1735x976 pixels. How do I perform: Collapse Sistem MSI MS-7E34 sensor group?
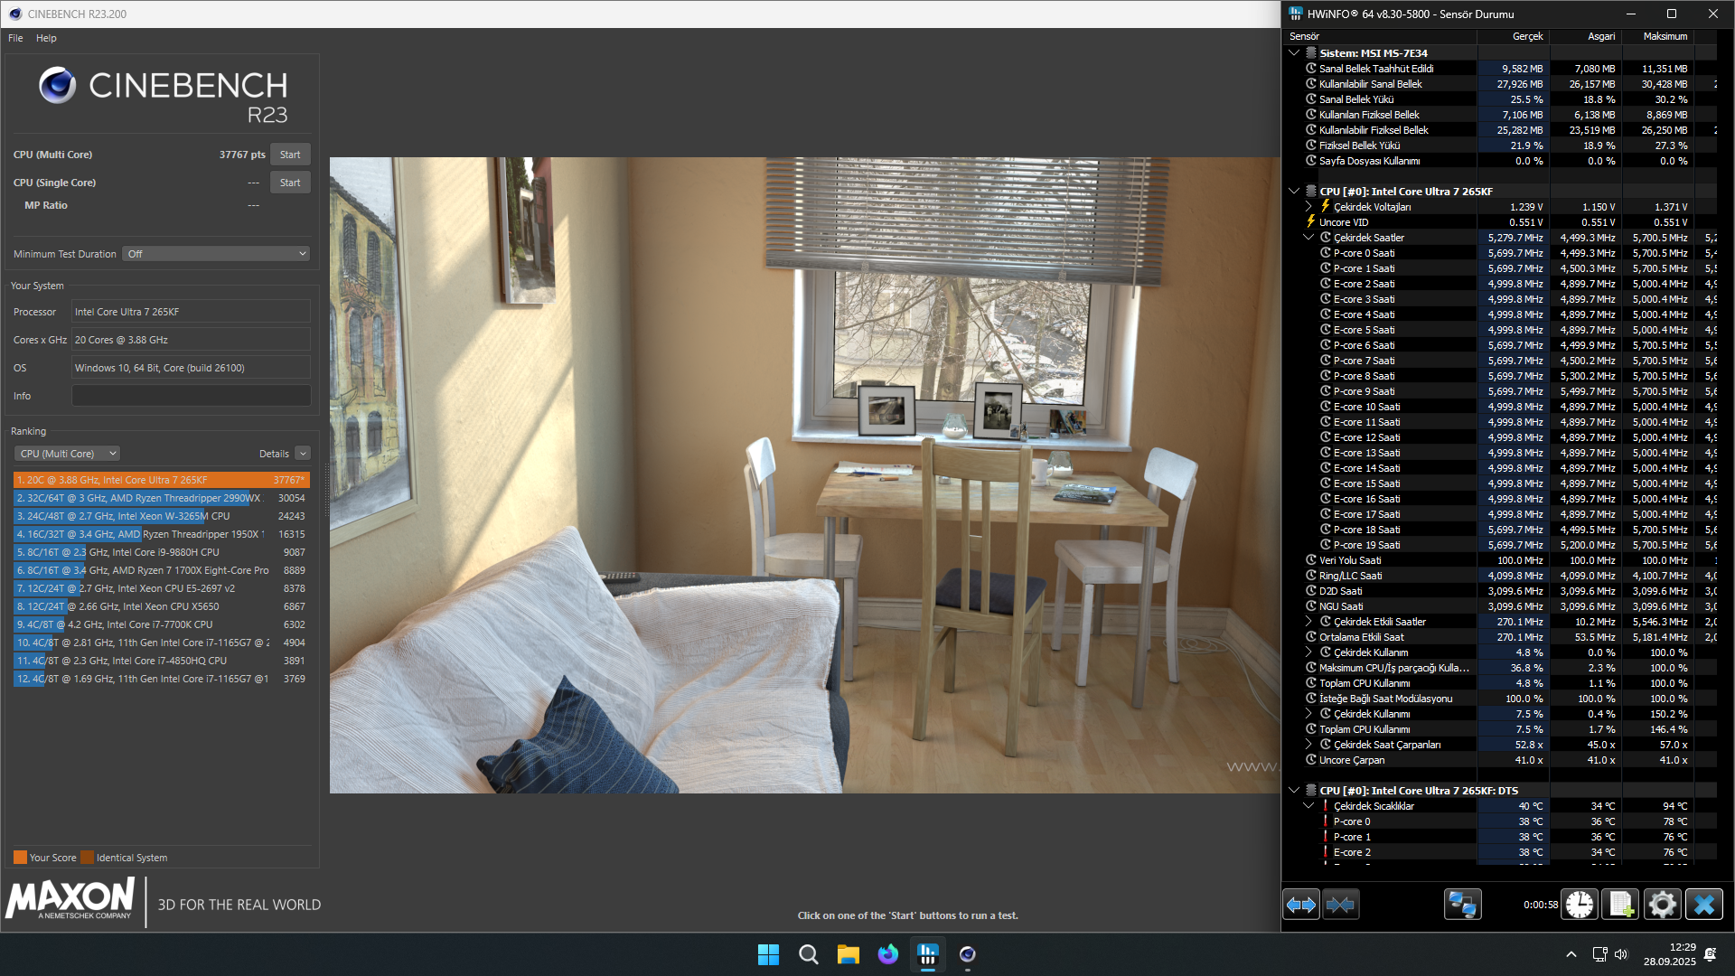(x=1294, y=52)
